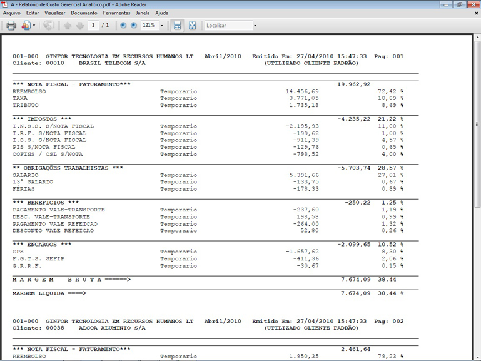Open the Visualizar menu
The width and height of the screenshot is (481, 361).
(55, 13)
